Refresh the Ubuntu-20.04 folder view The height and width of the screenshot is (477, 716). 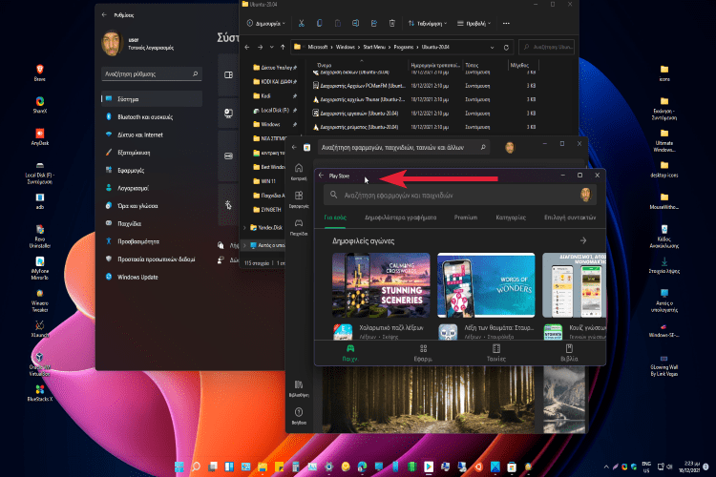click(x=506, y=47)
